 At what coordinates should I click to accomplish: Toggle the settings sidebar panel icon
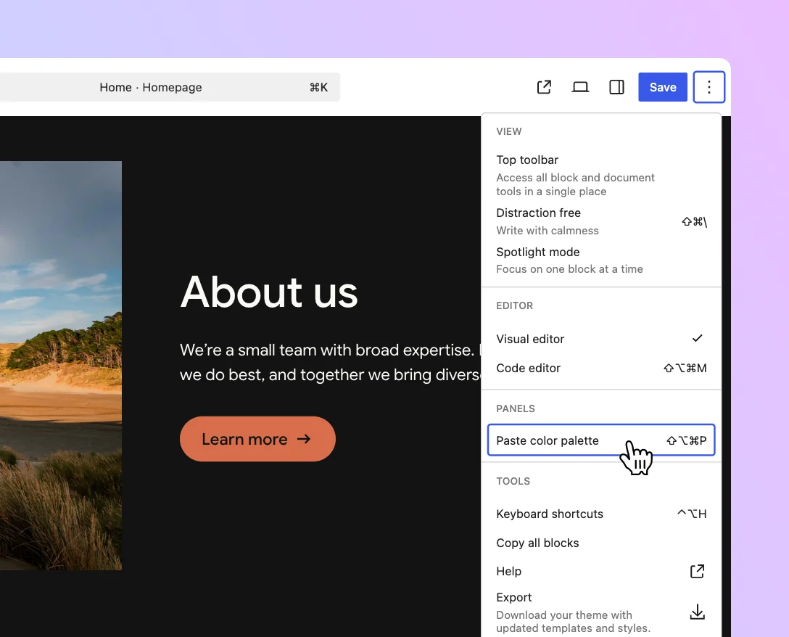coord(616,87)
